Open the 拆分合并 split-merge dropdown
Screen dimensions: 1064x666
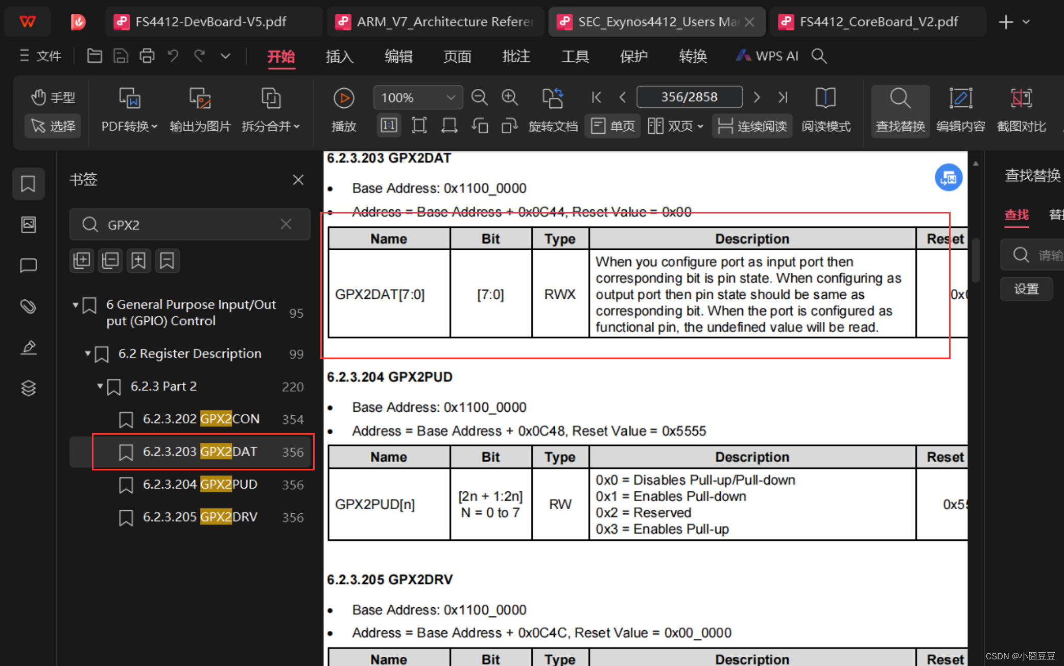click(x=271, y=126)
